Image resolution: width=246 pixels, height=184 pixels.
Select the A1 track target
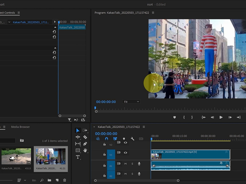point(111,166)
